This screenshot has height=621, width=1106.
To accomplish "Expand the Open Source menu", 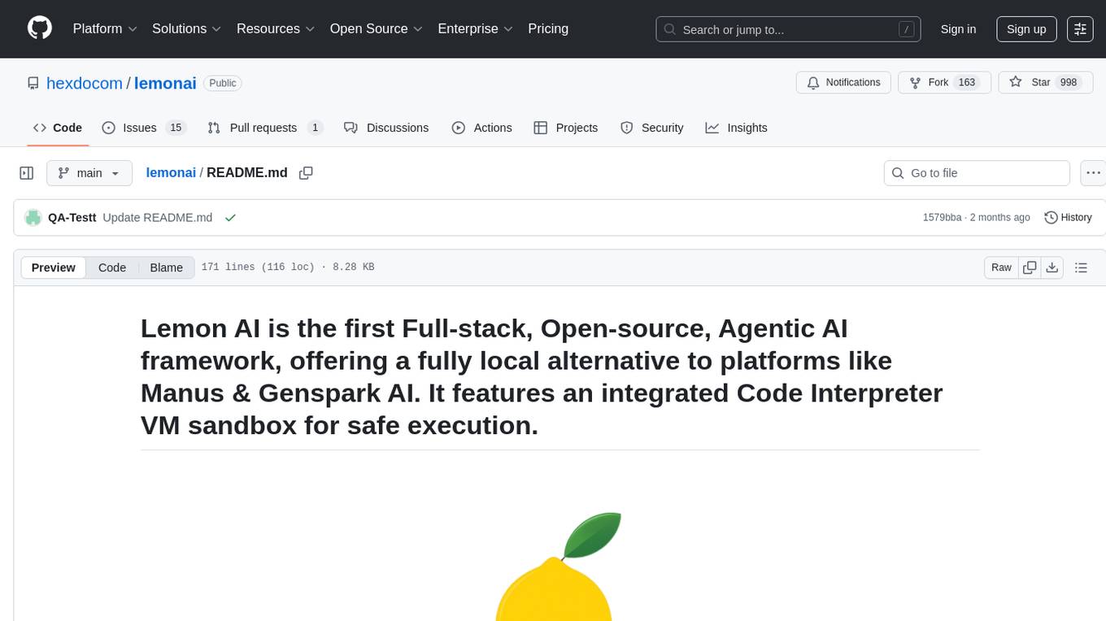I will tap(376, 28).
